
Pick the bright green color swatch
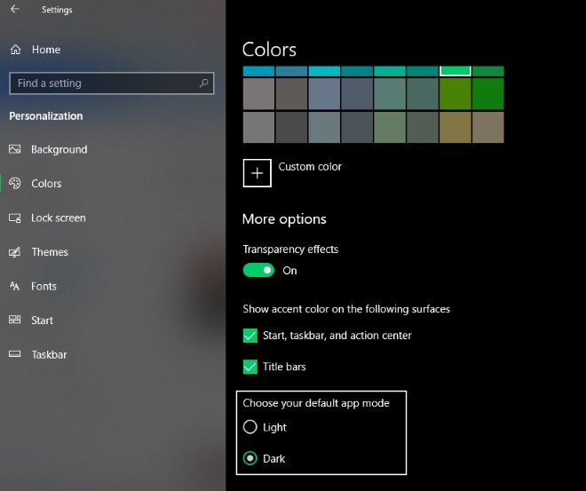(455, 71)
